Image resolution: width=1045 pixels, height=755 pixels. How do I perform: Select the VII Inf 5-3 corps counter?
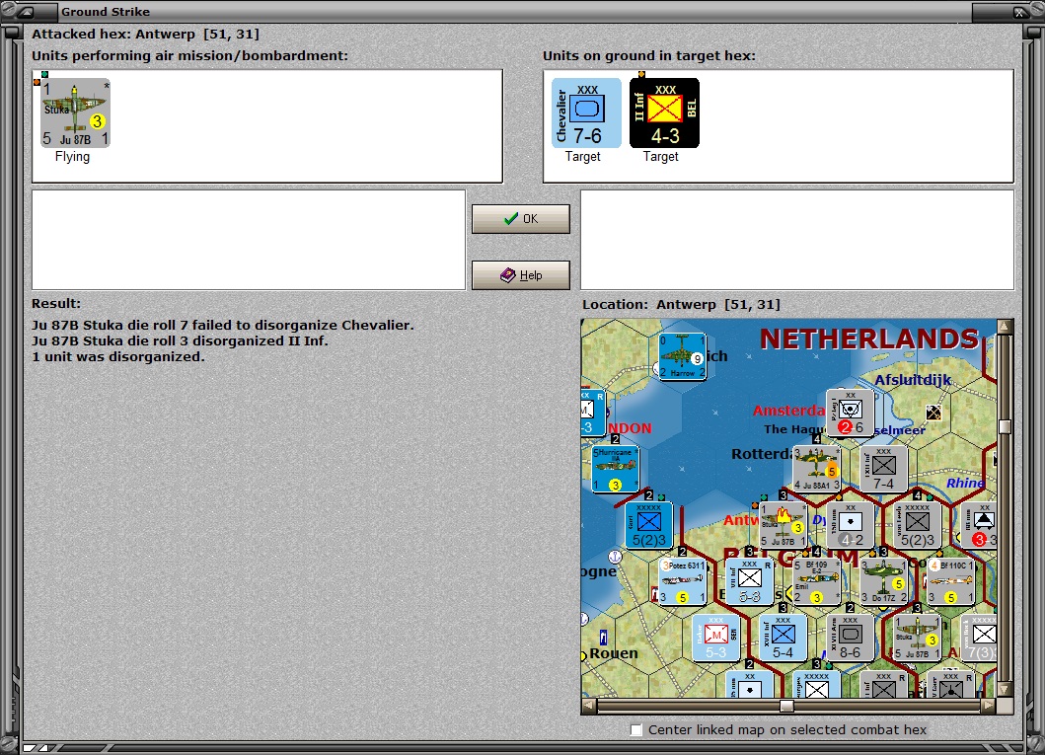(x=749, y=581)
